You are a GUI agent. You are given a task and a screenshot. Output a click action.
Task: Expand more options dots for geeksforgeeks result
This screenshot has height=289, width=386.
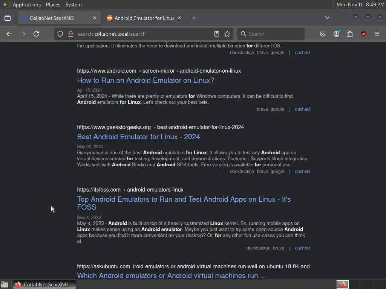click(289, 172)
